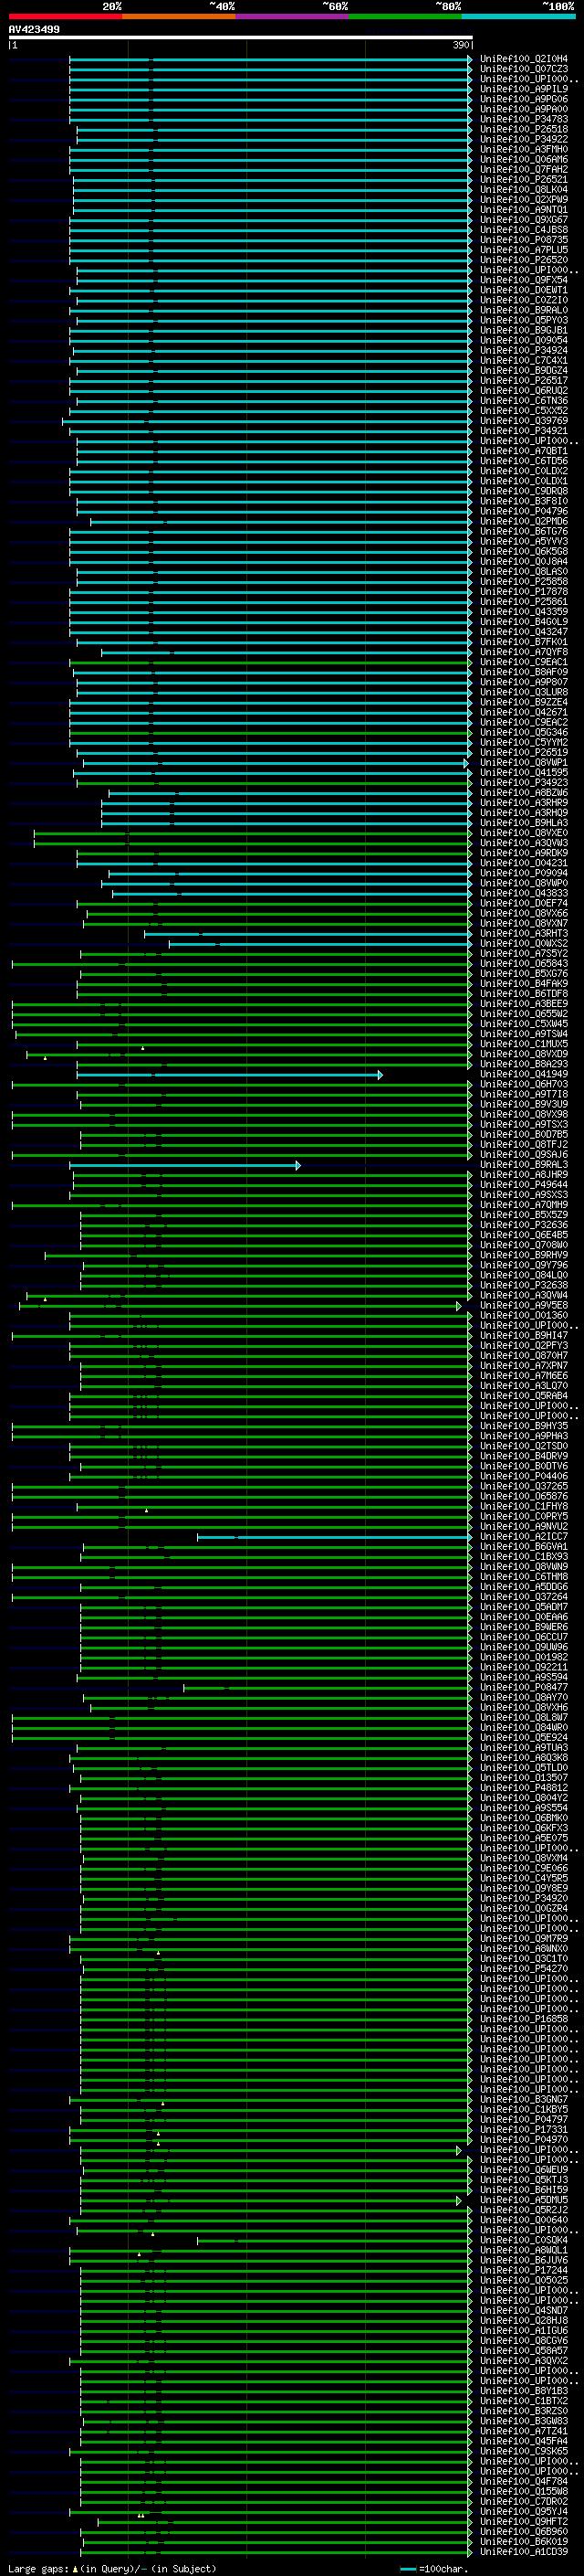Click hit label UniRef100_P08477
Viewport: 584px width, 2576px height.
coord(524,1687)
